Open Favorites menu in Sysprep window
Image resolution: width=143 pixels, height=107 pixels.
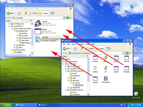[24, 9]
